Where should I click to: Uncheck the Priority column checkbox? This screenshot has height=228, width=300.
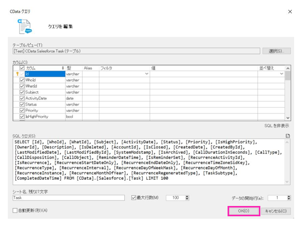click(x=22, y=111)
